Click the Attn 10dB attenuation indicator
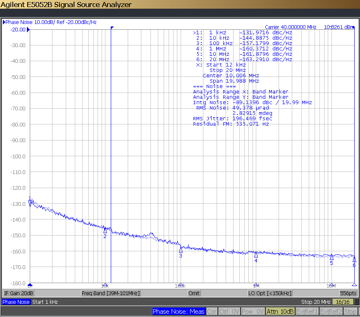 click(280, 312)
